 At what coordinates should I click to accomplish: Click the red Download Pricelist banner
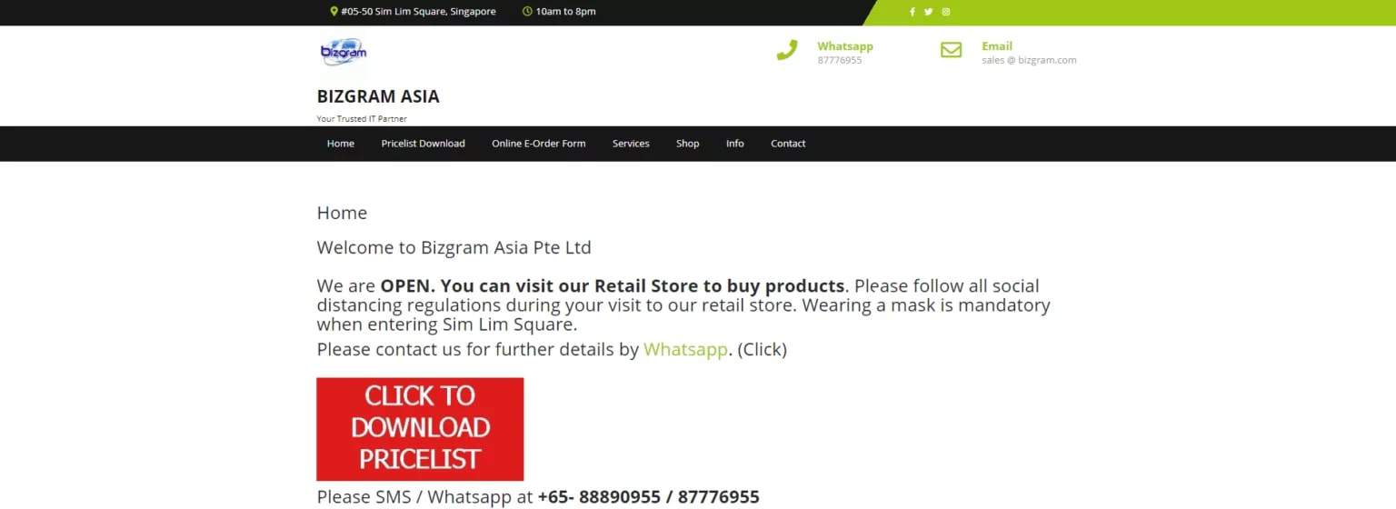click(x=420, y=429)
